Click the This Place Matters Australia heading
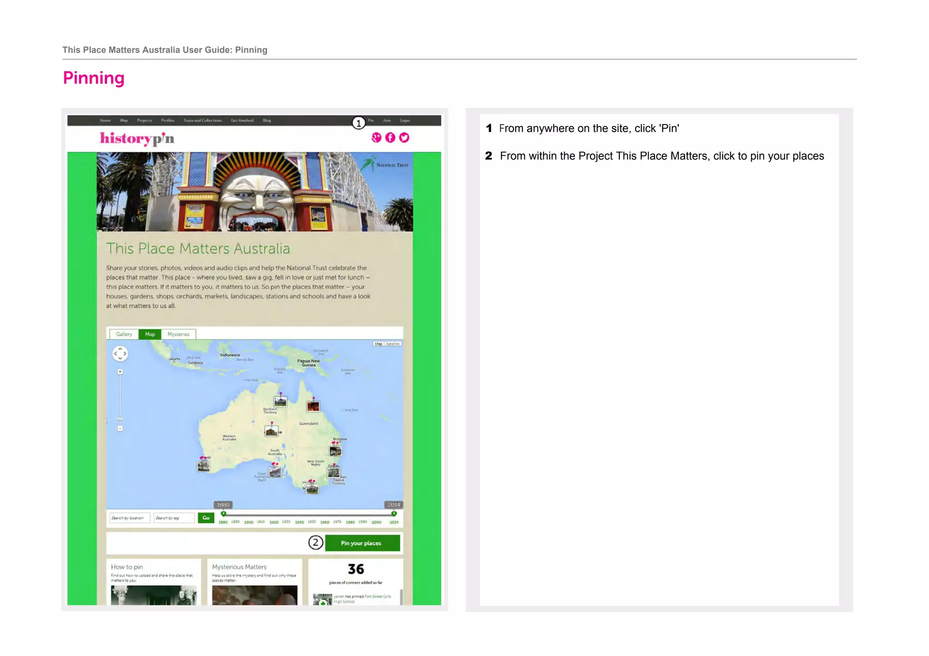This screenshot has width=929, height=656. (198, 249)
